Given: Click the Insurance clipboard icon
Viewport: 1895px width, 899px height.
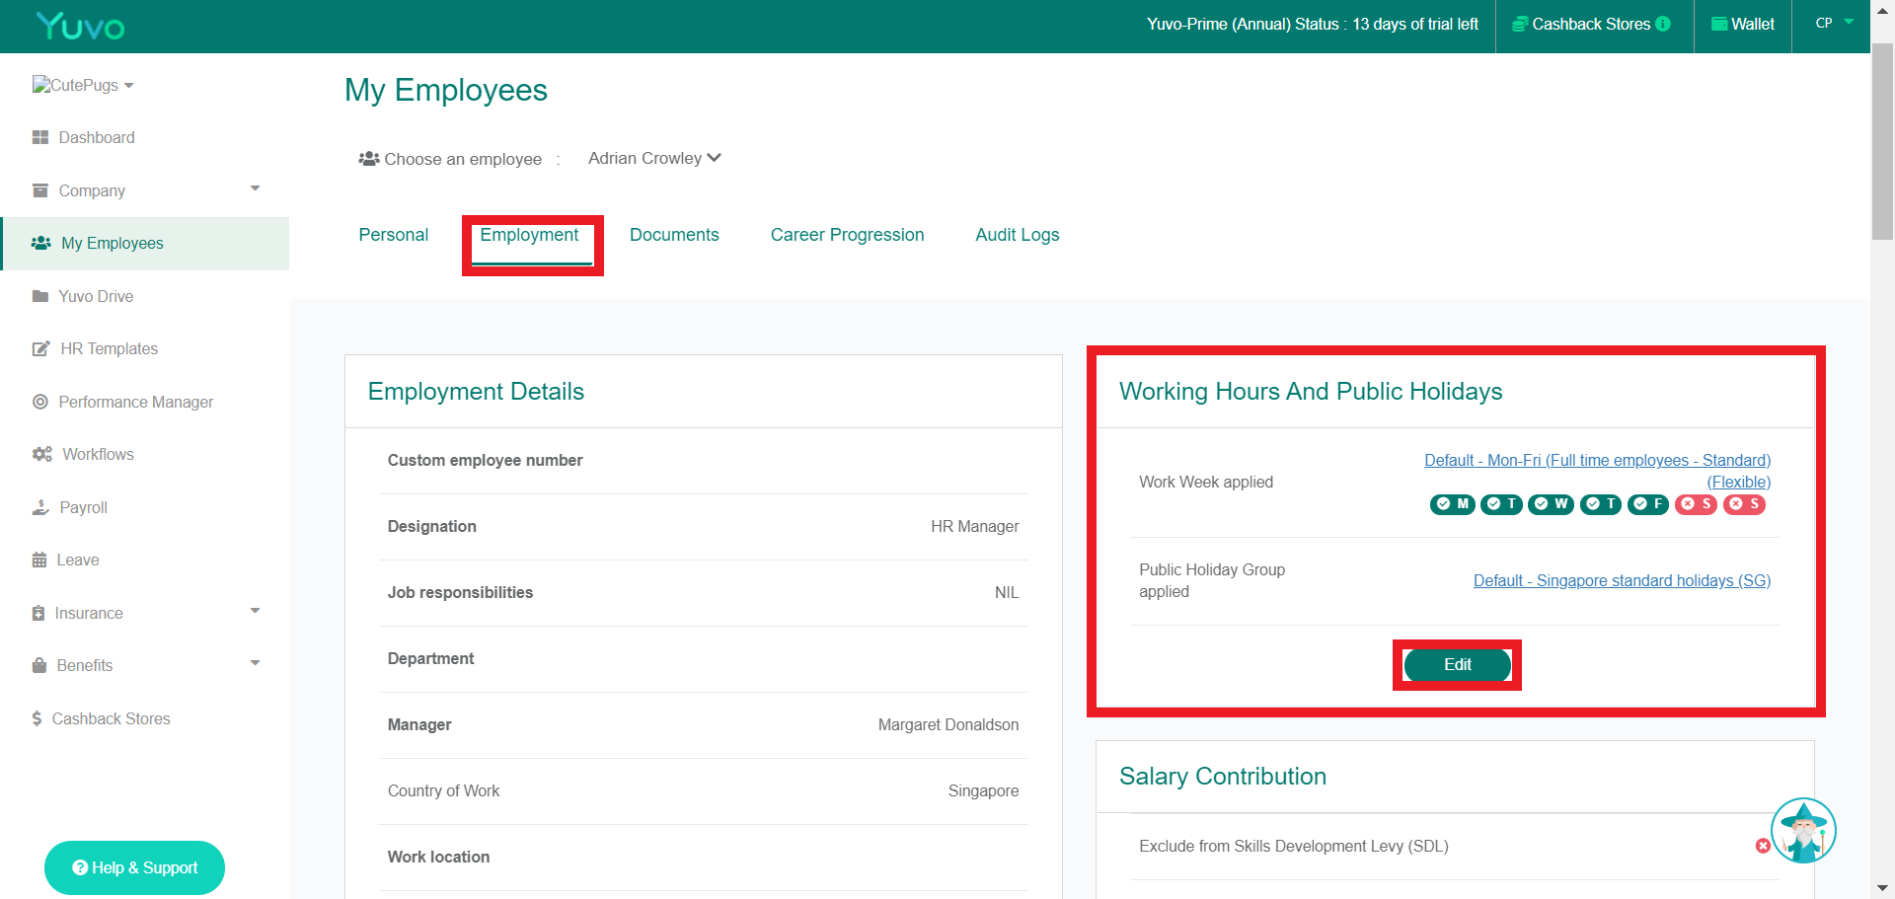Looking at the screenshot, I should (x=38, y=613).
